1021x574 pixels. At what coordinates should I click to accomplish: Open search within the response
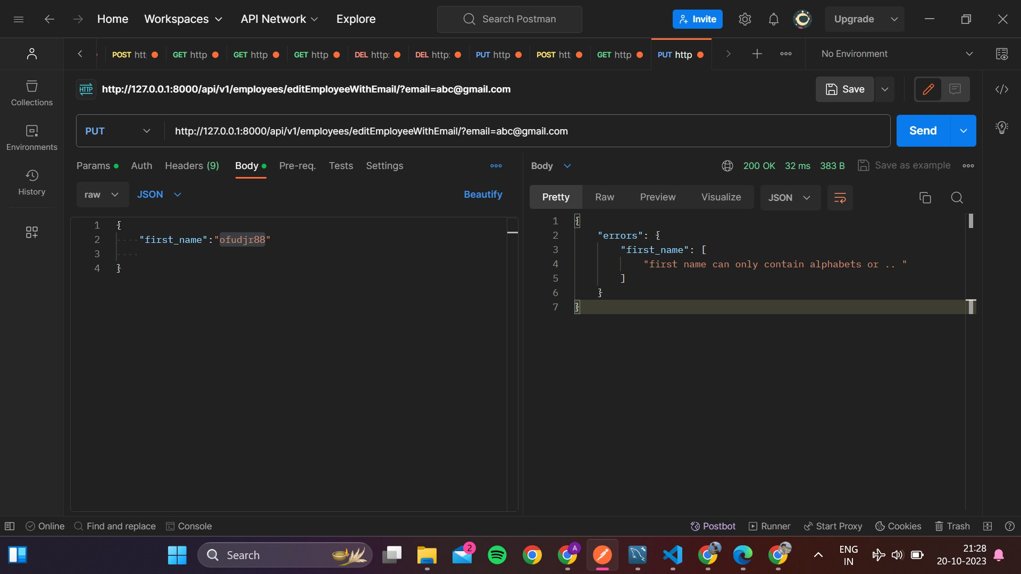(x=957, y=197)
